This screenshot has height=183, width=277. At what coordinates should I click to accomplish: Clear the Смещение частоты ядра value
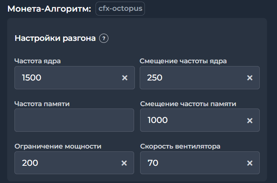coord(250,78)
